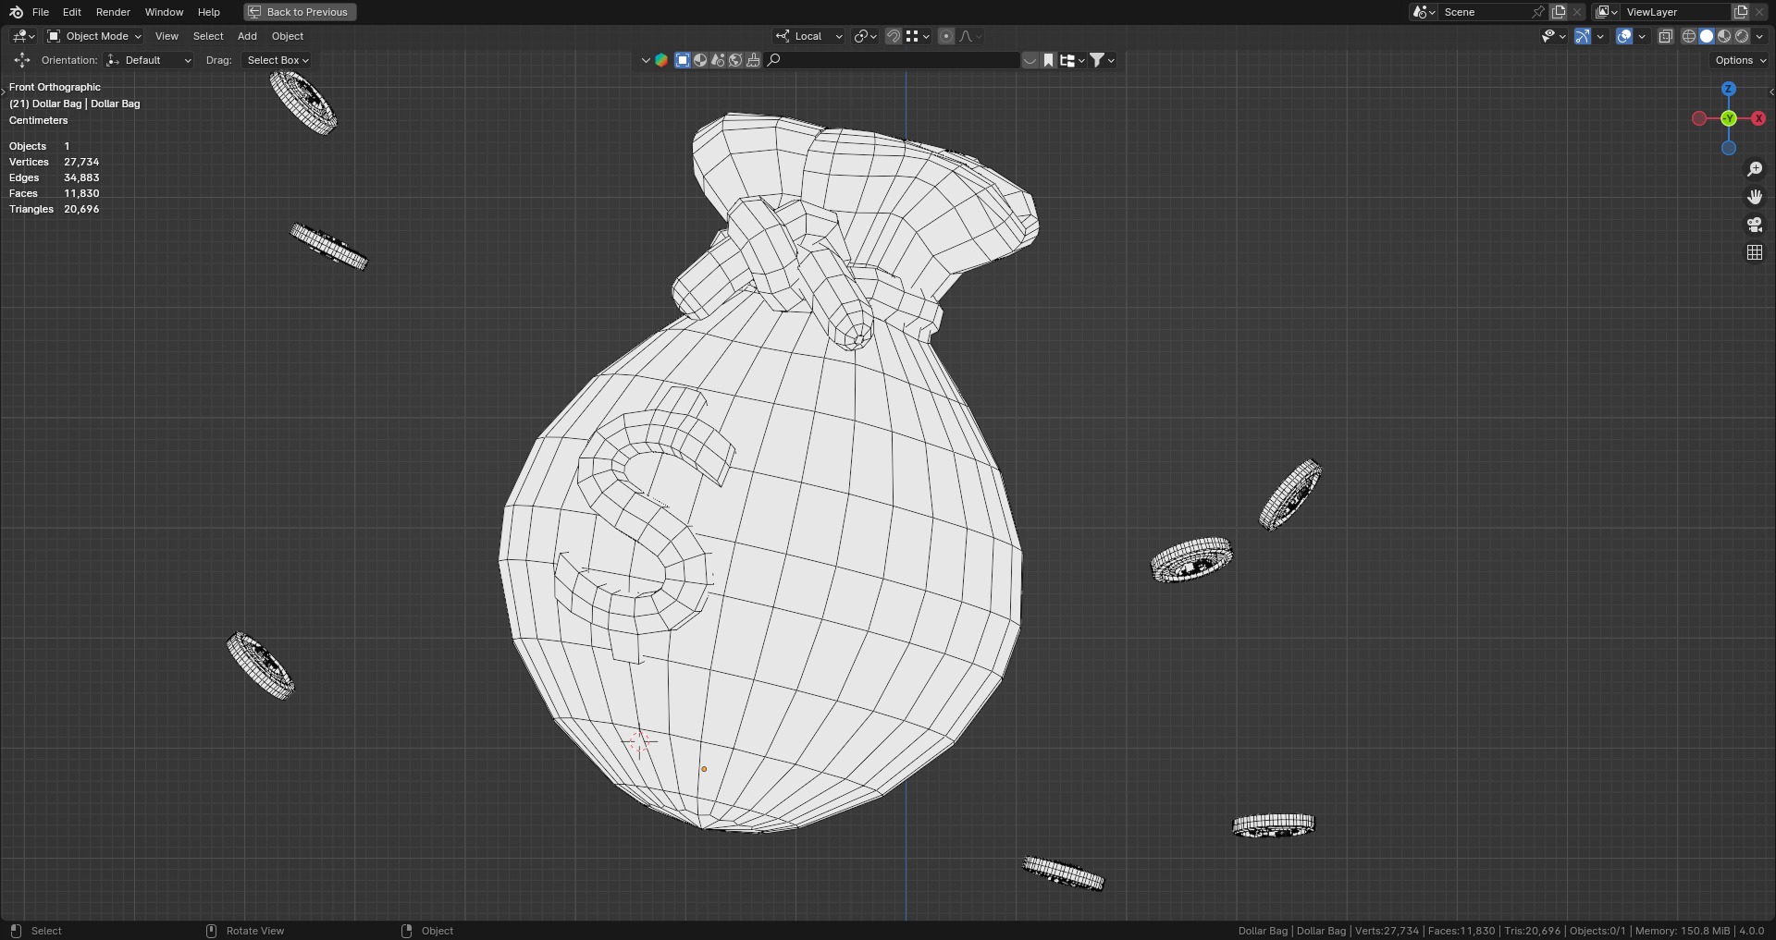Click the green Y axis gizmo handle
Viewport: 1776px width, 940px height.
click(1729, 118)
